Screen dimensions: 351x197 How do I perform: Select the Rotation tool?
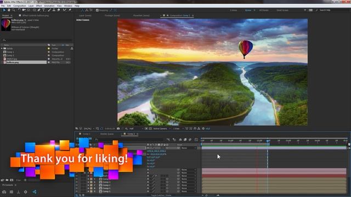click(x=19, y=10)
